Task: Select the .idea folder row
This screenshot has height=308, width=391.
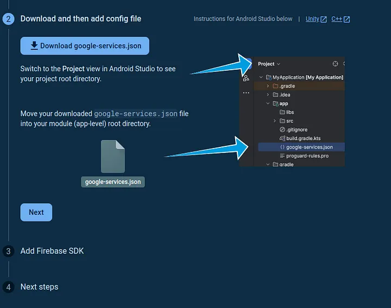Action: click(299, 95)
